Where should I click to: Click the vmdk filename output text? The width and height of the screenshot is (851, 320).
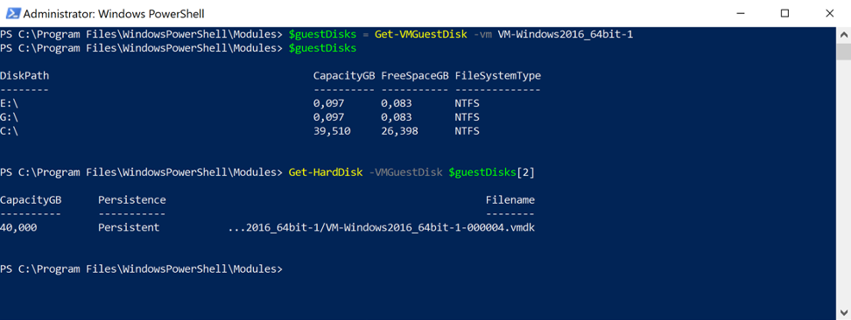pos(382,228)
